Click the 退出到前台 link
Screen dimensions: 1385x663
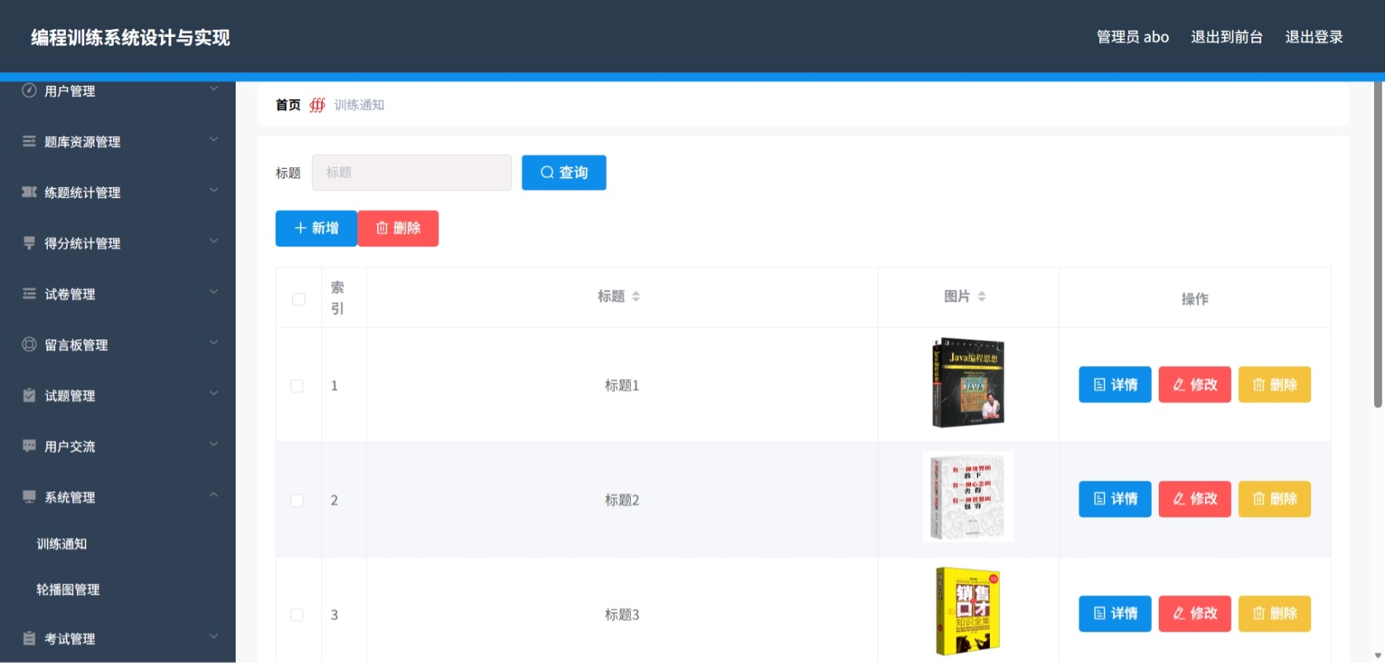point(1227,37)
